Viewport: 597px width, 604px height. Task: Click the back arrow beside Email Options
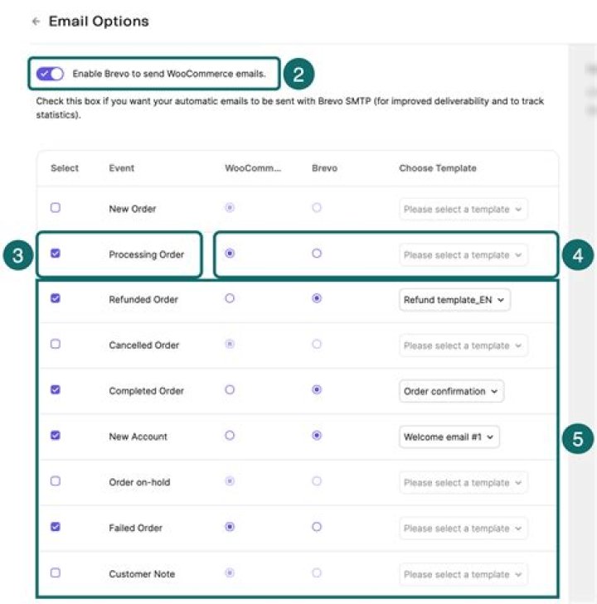point(36,22)
